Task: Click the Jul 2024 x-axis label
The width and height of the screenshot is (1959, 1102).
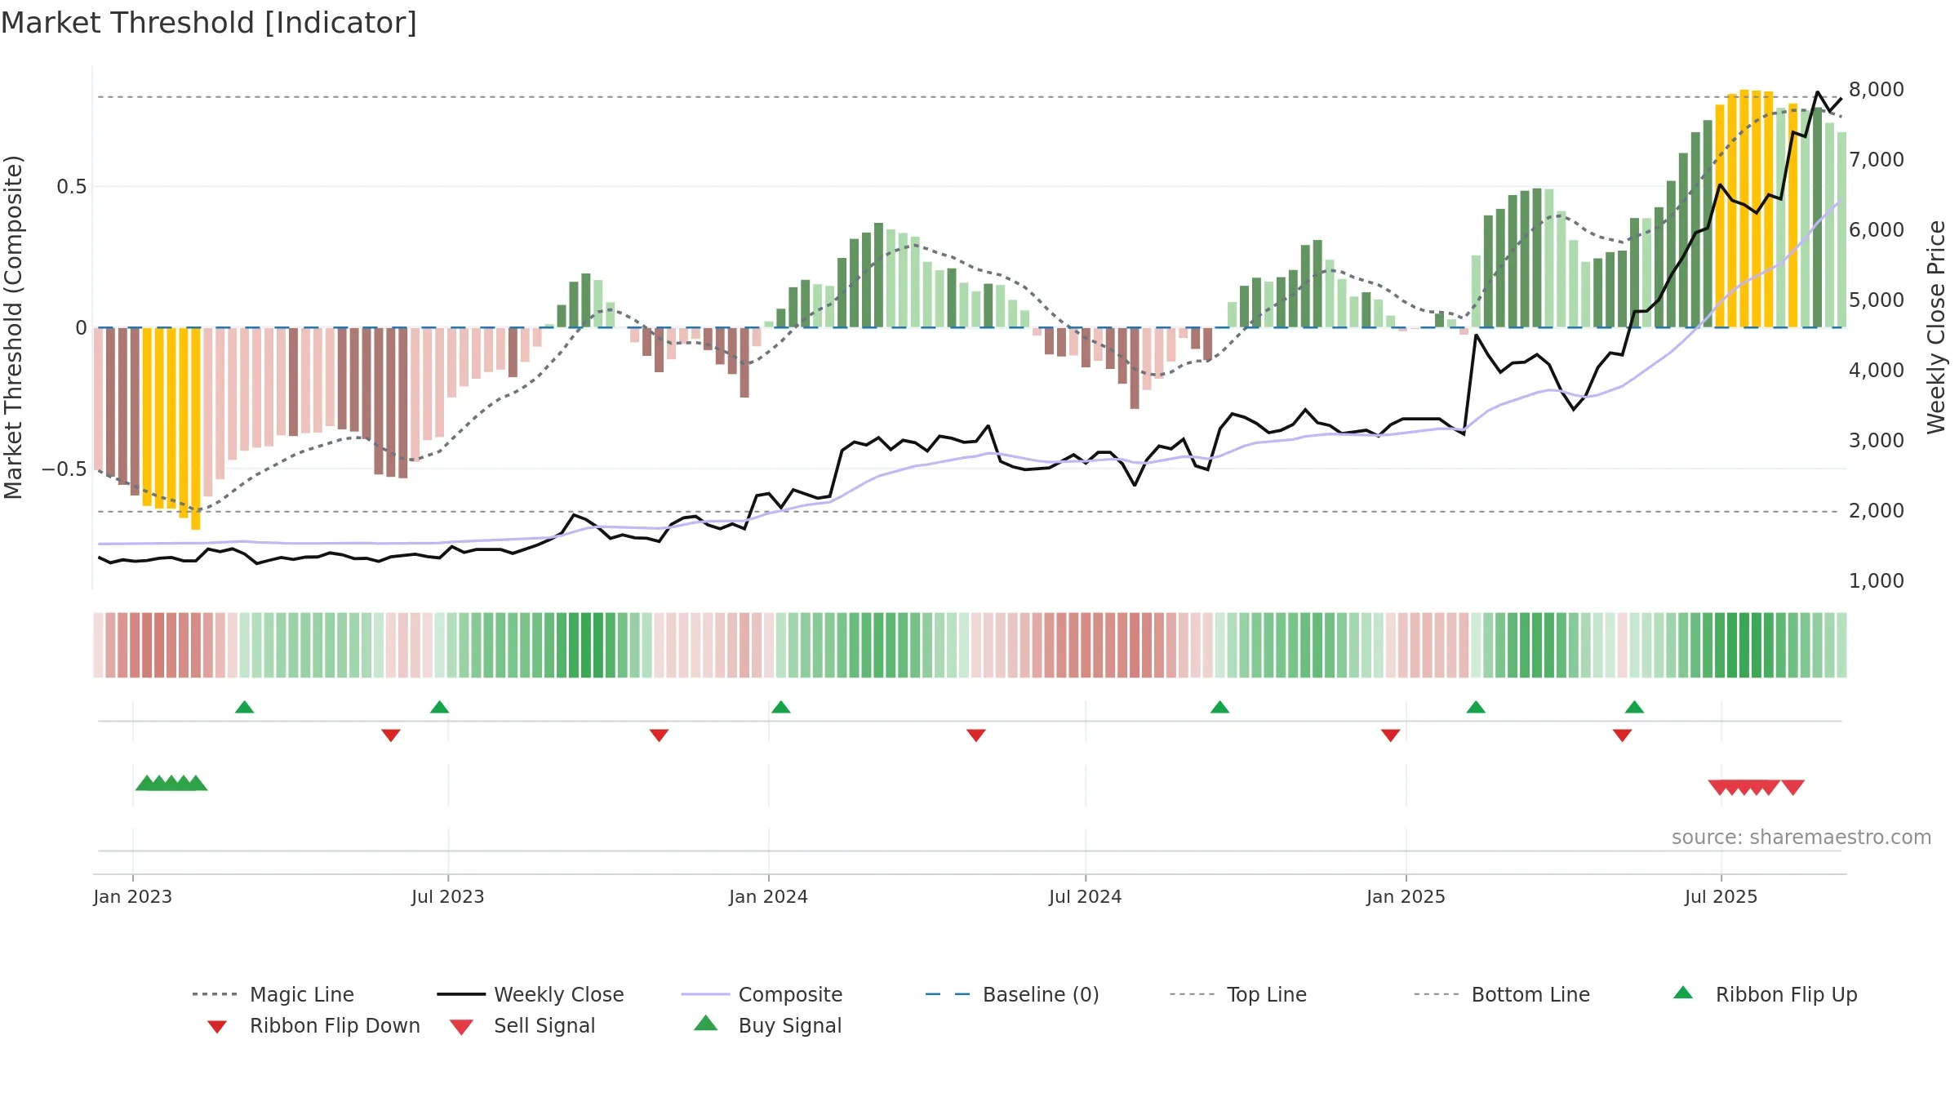Action: (1086, 897)
